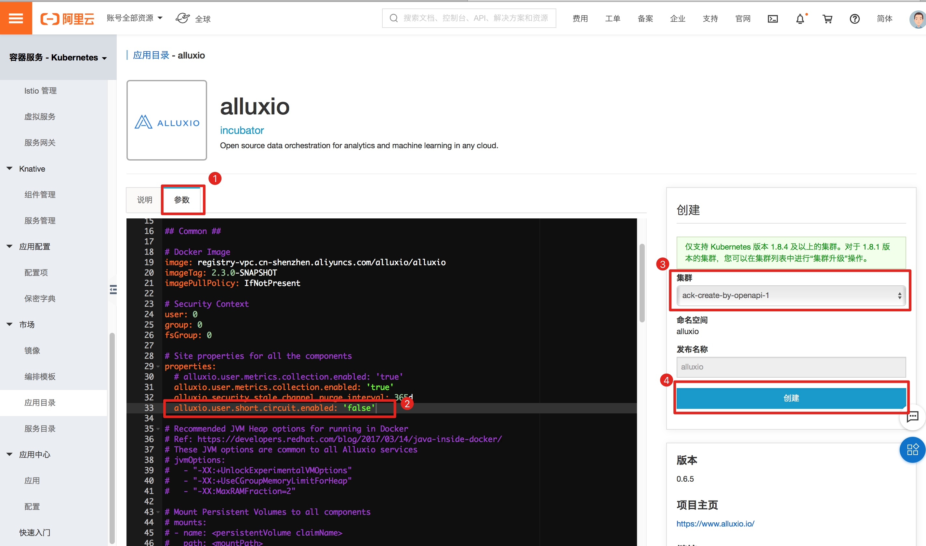Screen dimensions: 926x546
Task: Open 应用目录 in the sidebar
Action: point(40,403)
